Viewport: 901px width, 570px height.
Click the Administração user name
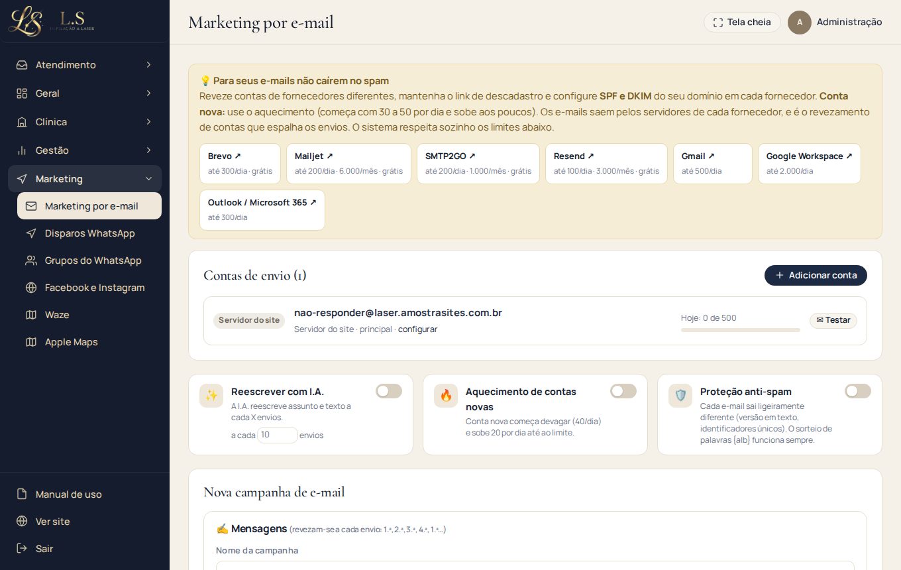849,22
